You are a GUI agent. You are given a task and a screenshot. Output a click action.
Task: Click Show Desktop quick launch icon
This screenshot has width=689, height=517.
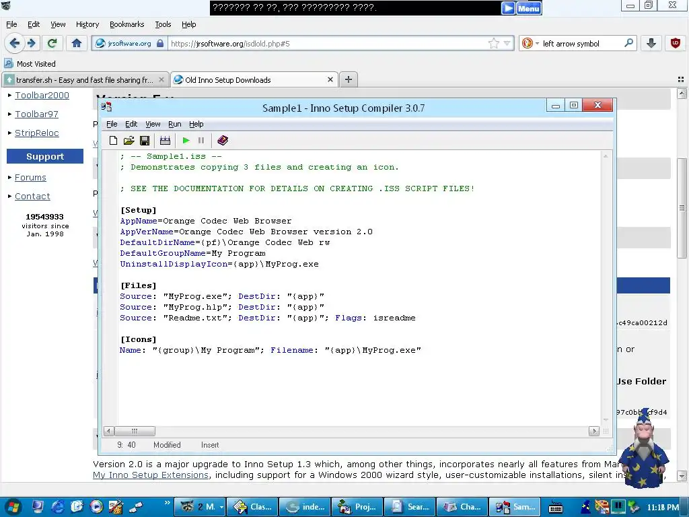pyautogui.click(x=38, y=507)
